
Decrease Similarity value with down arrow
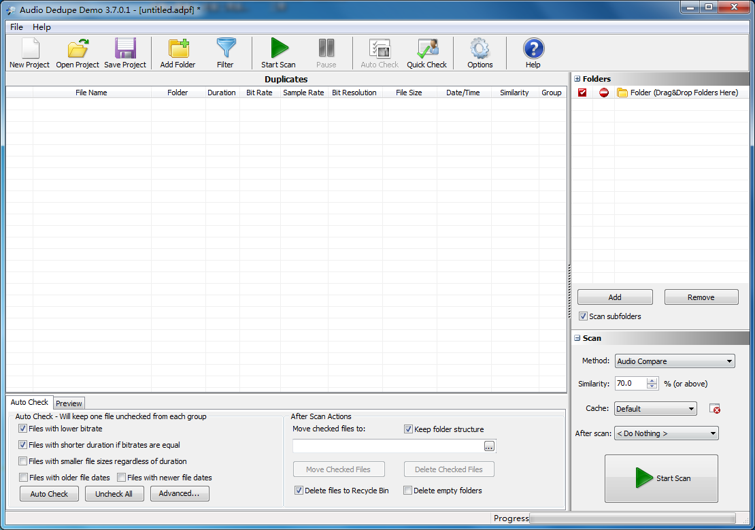pos(652,386)
